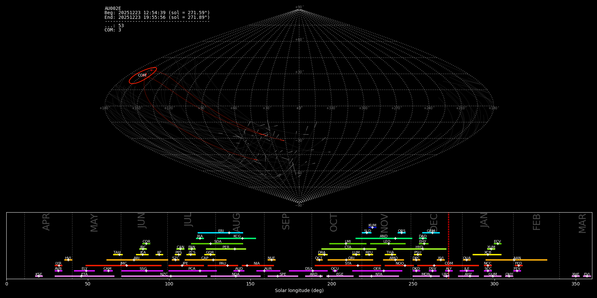Click the ETA shower label
Image resolution: width=597 pixels, height=298 pixels.
85,274
